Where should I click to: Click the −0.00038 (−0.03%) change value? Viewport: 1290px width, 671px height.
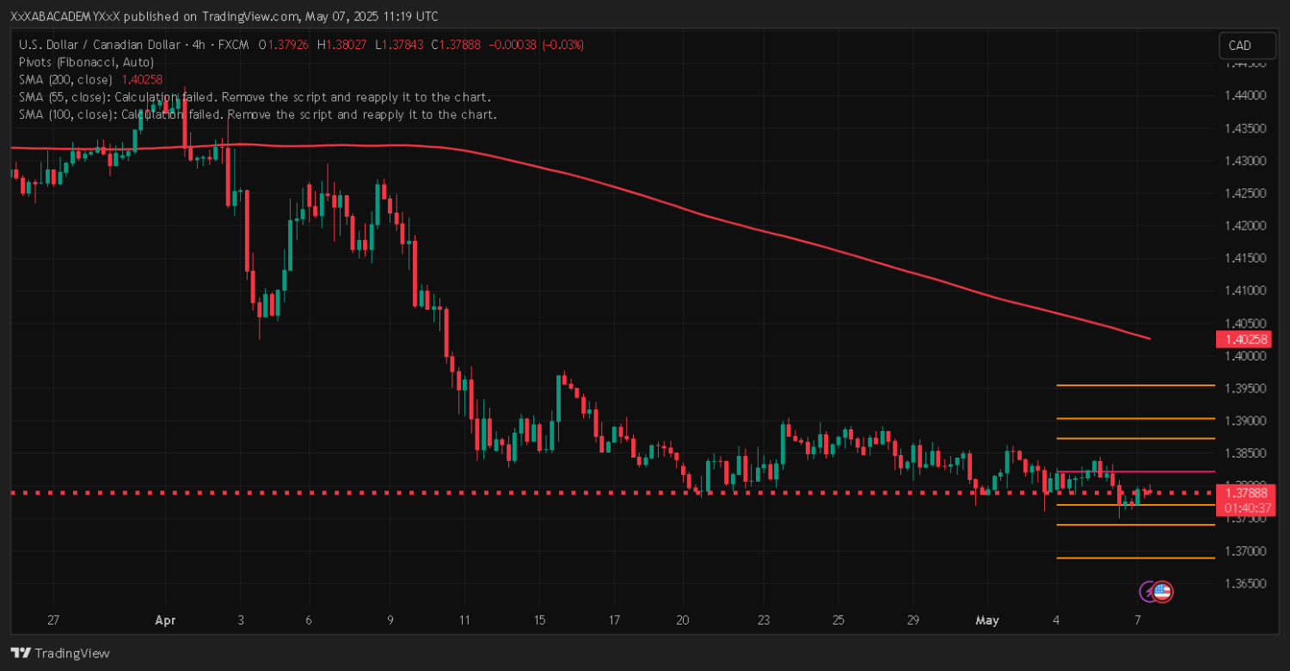(536, 45)
